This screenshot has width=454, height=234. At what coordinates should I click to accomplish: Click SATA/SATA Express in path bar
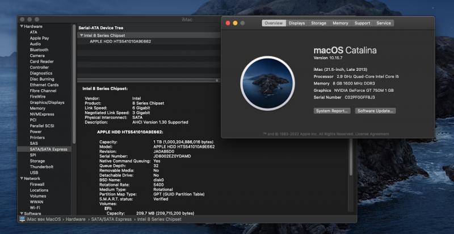[x=111, y=219]
